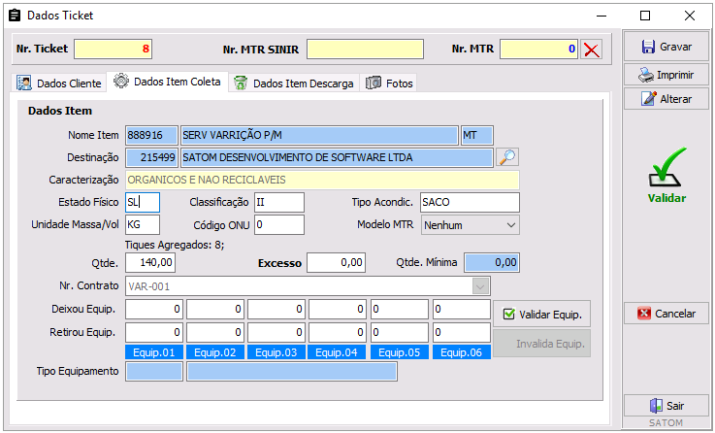Switch to the Dados Cliente tab

pos(59,83)
